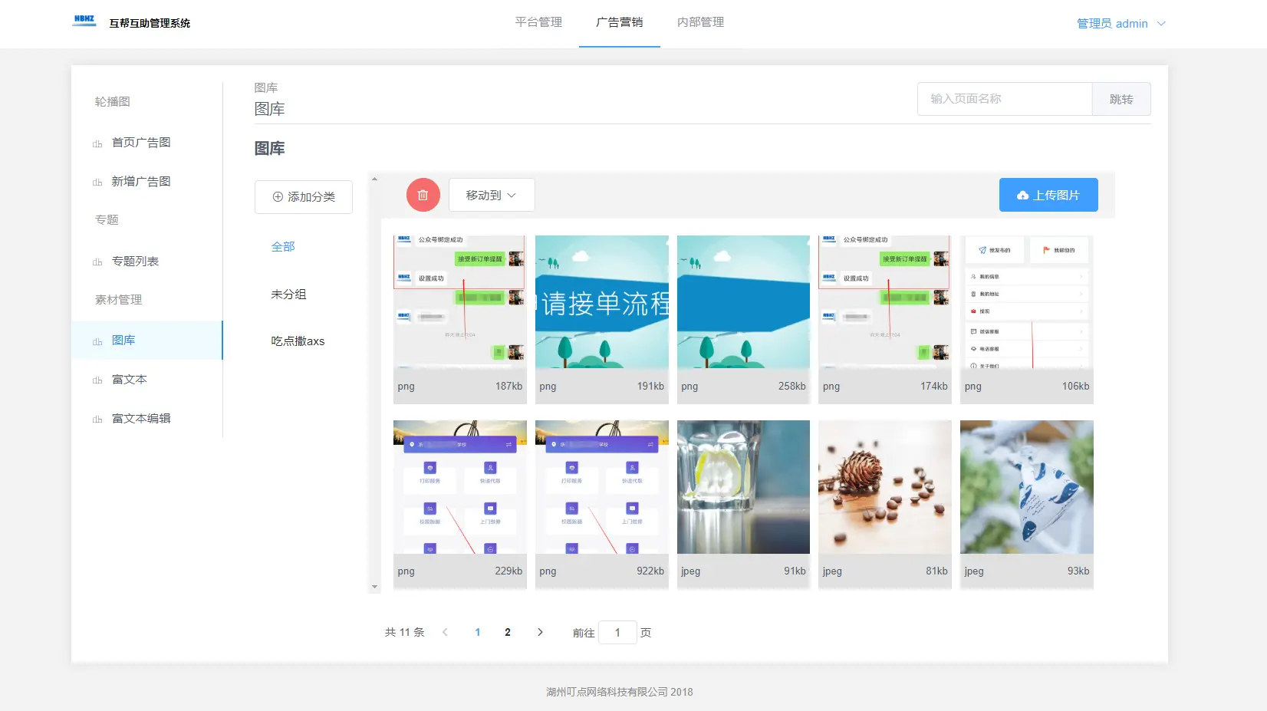This screenshot has width=1267, height=711.
Task: Click the red trash delete icon
Action: [x=423, y=196]
